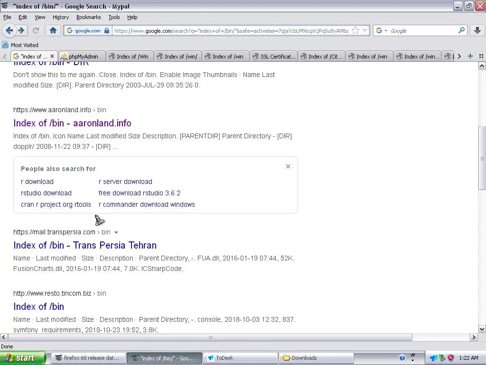
Task: Switch to the Index of /win/ tab
Action: [x=178, y=56]
